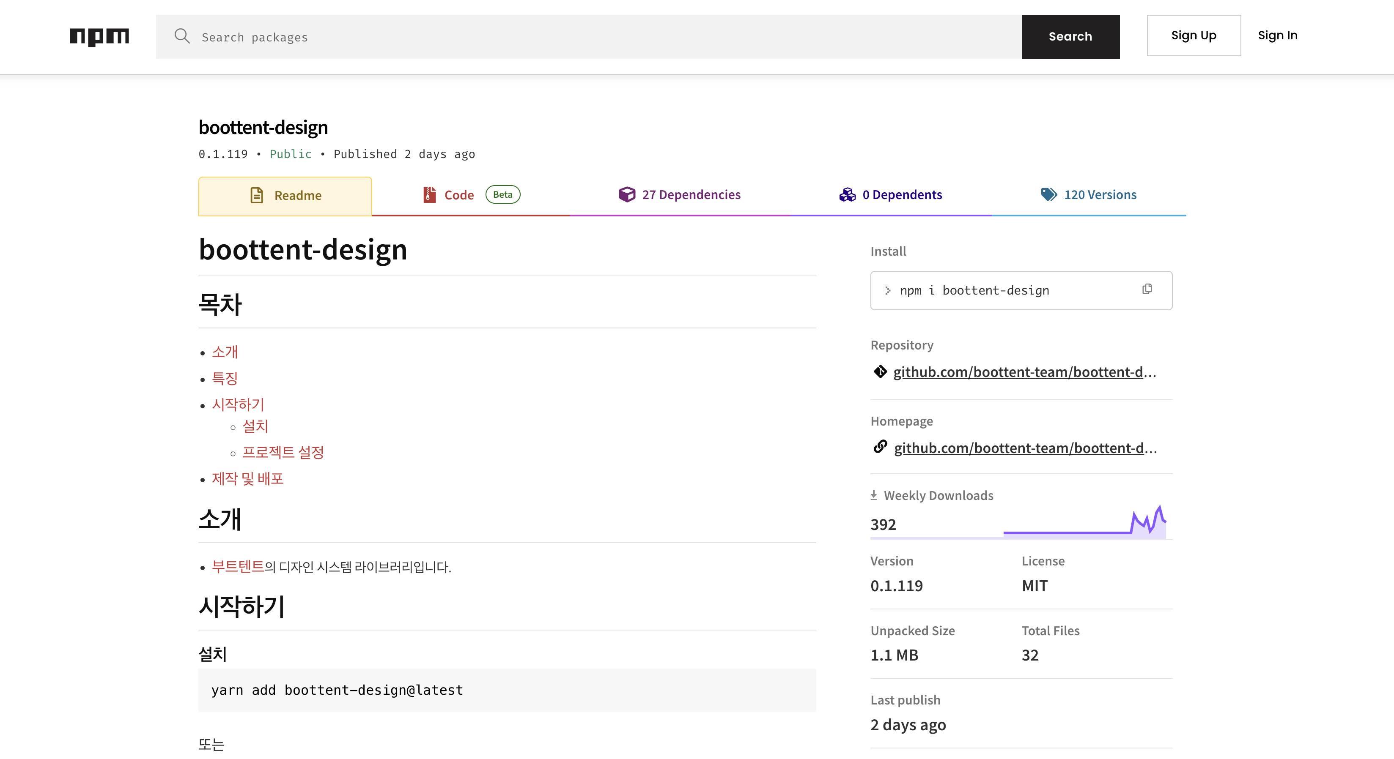The image size is (1394, 759).
Task: Jump to the 프로젝트 설정 section link
Action: (x=283, y=452)
